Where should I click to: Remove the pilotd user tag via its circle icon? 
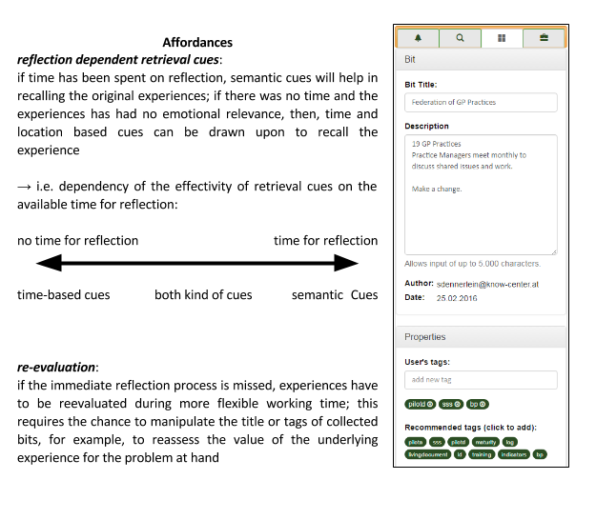(x=430, y=404)
